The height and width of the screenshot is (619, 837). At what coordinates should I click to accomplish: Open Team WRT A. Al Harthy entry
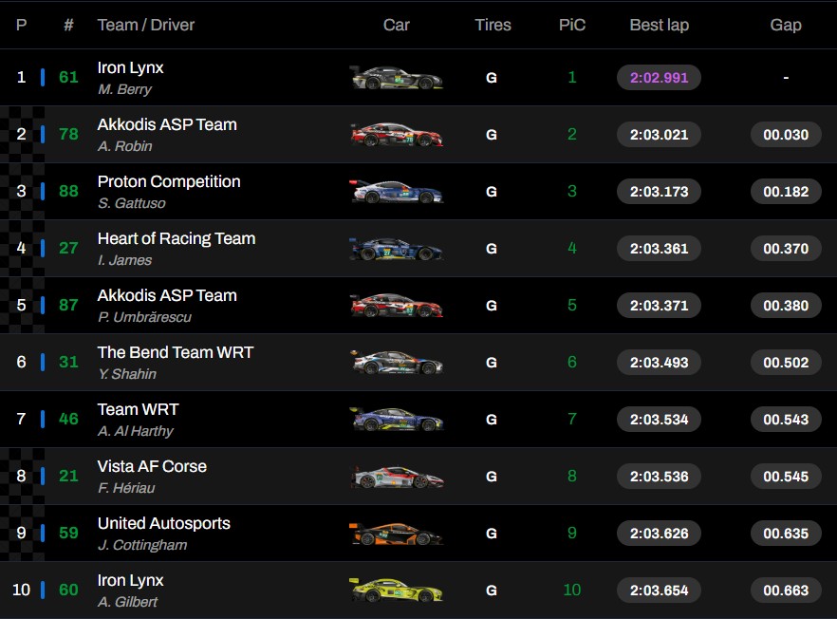139,410
